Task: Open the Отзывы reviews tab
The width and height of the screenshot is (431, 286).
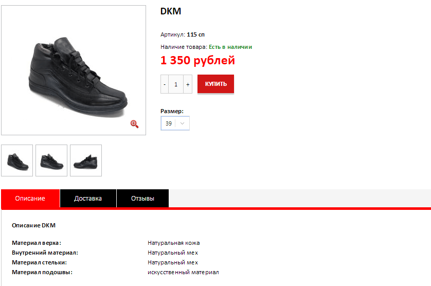Action: click(142, 198)
